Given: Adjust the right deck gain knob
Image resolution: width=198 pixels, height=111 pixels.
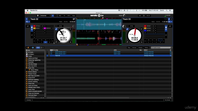Looking at the screenshot, I should pos(124,26).
